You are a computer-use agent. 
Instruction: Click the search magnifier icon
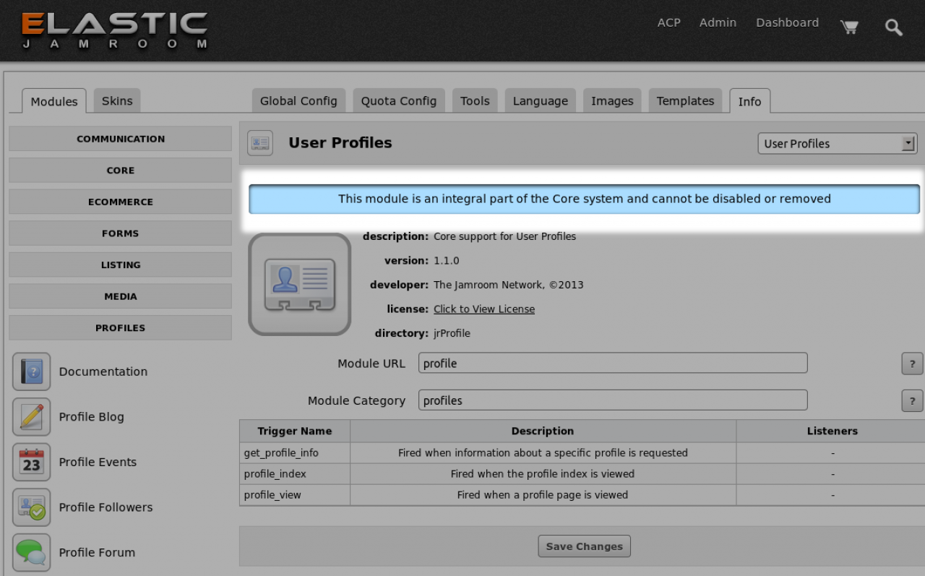click(x=893, y=27)
